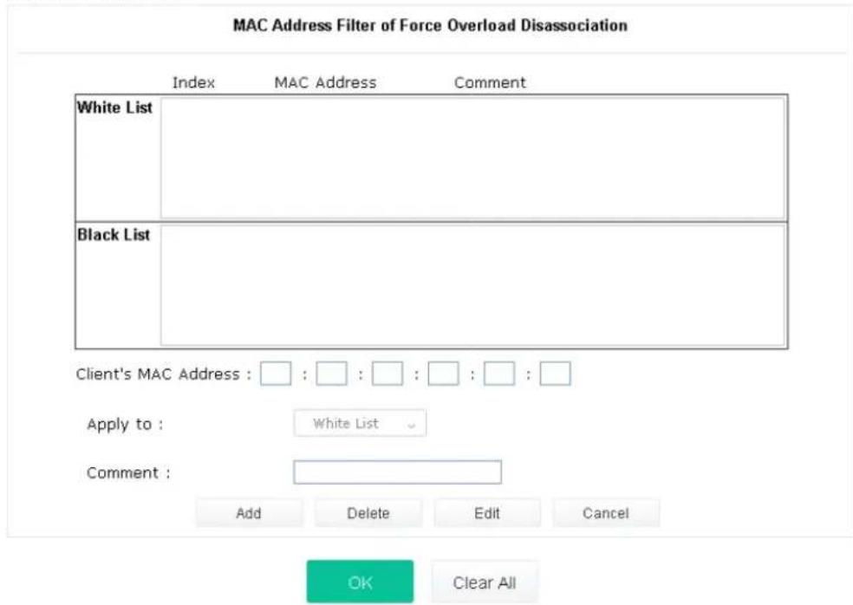
Task: Open the Apply to White List dropdown
Action: click(360, 423)
